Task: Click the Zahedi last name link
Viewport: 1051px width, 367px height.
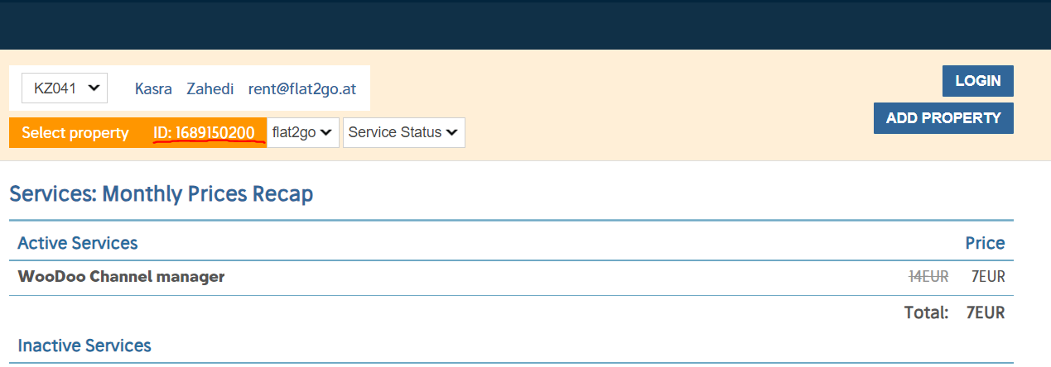Action: coord(210,88)
